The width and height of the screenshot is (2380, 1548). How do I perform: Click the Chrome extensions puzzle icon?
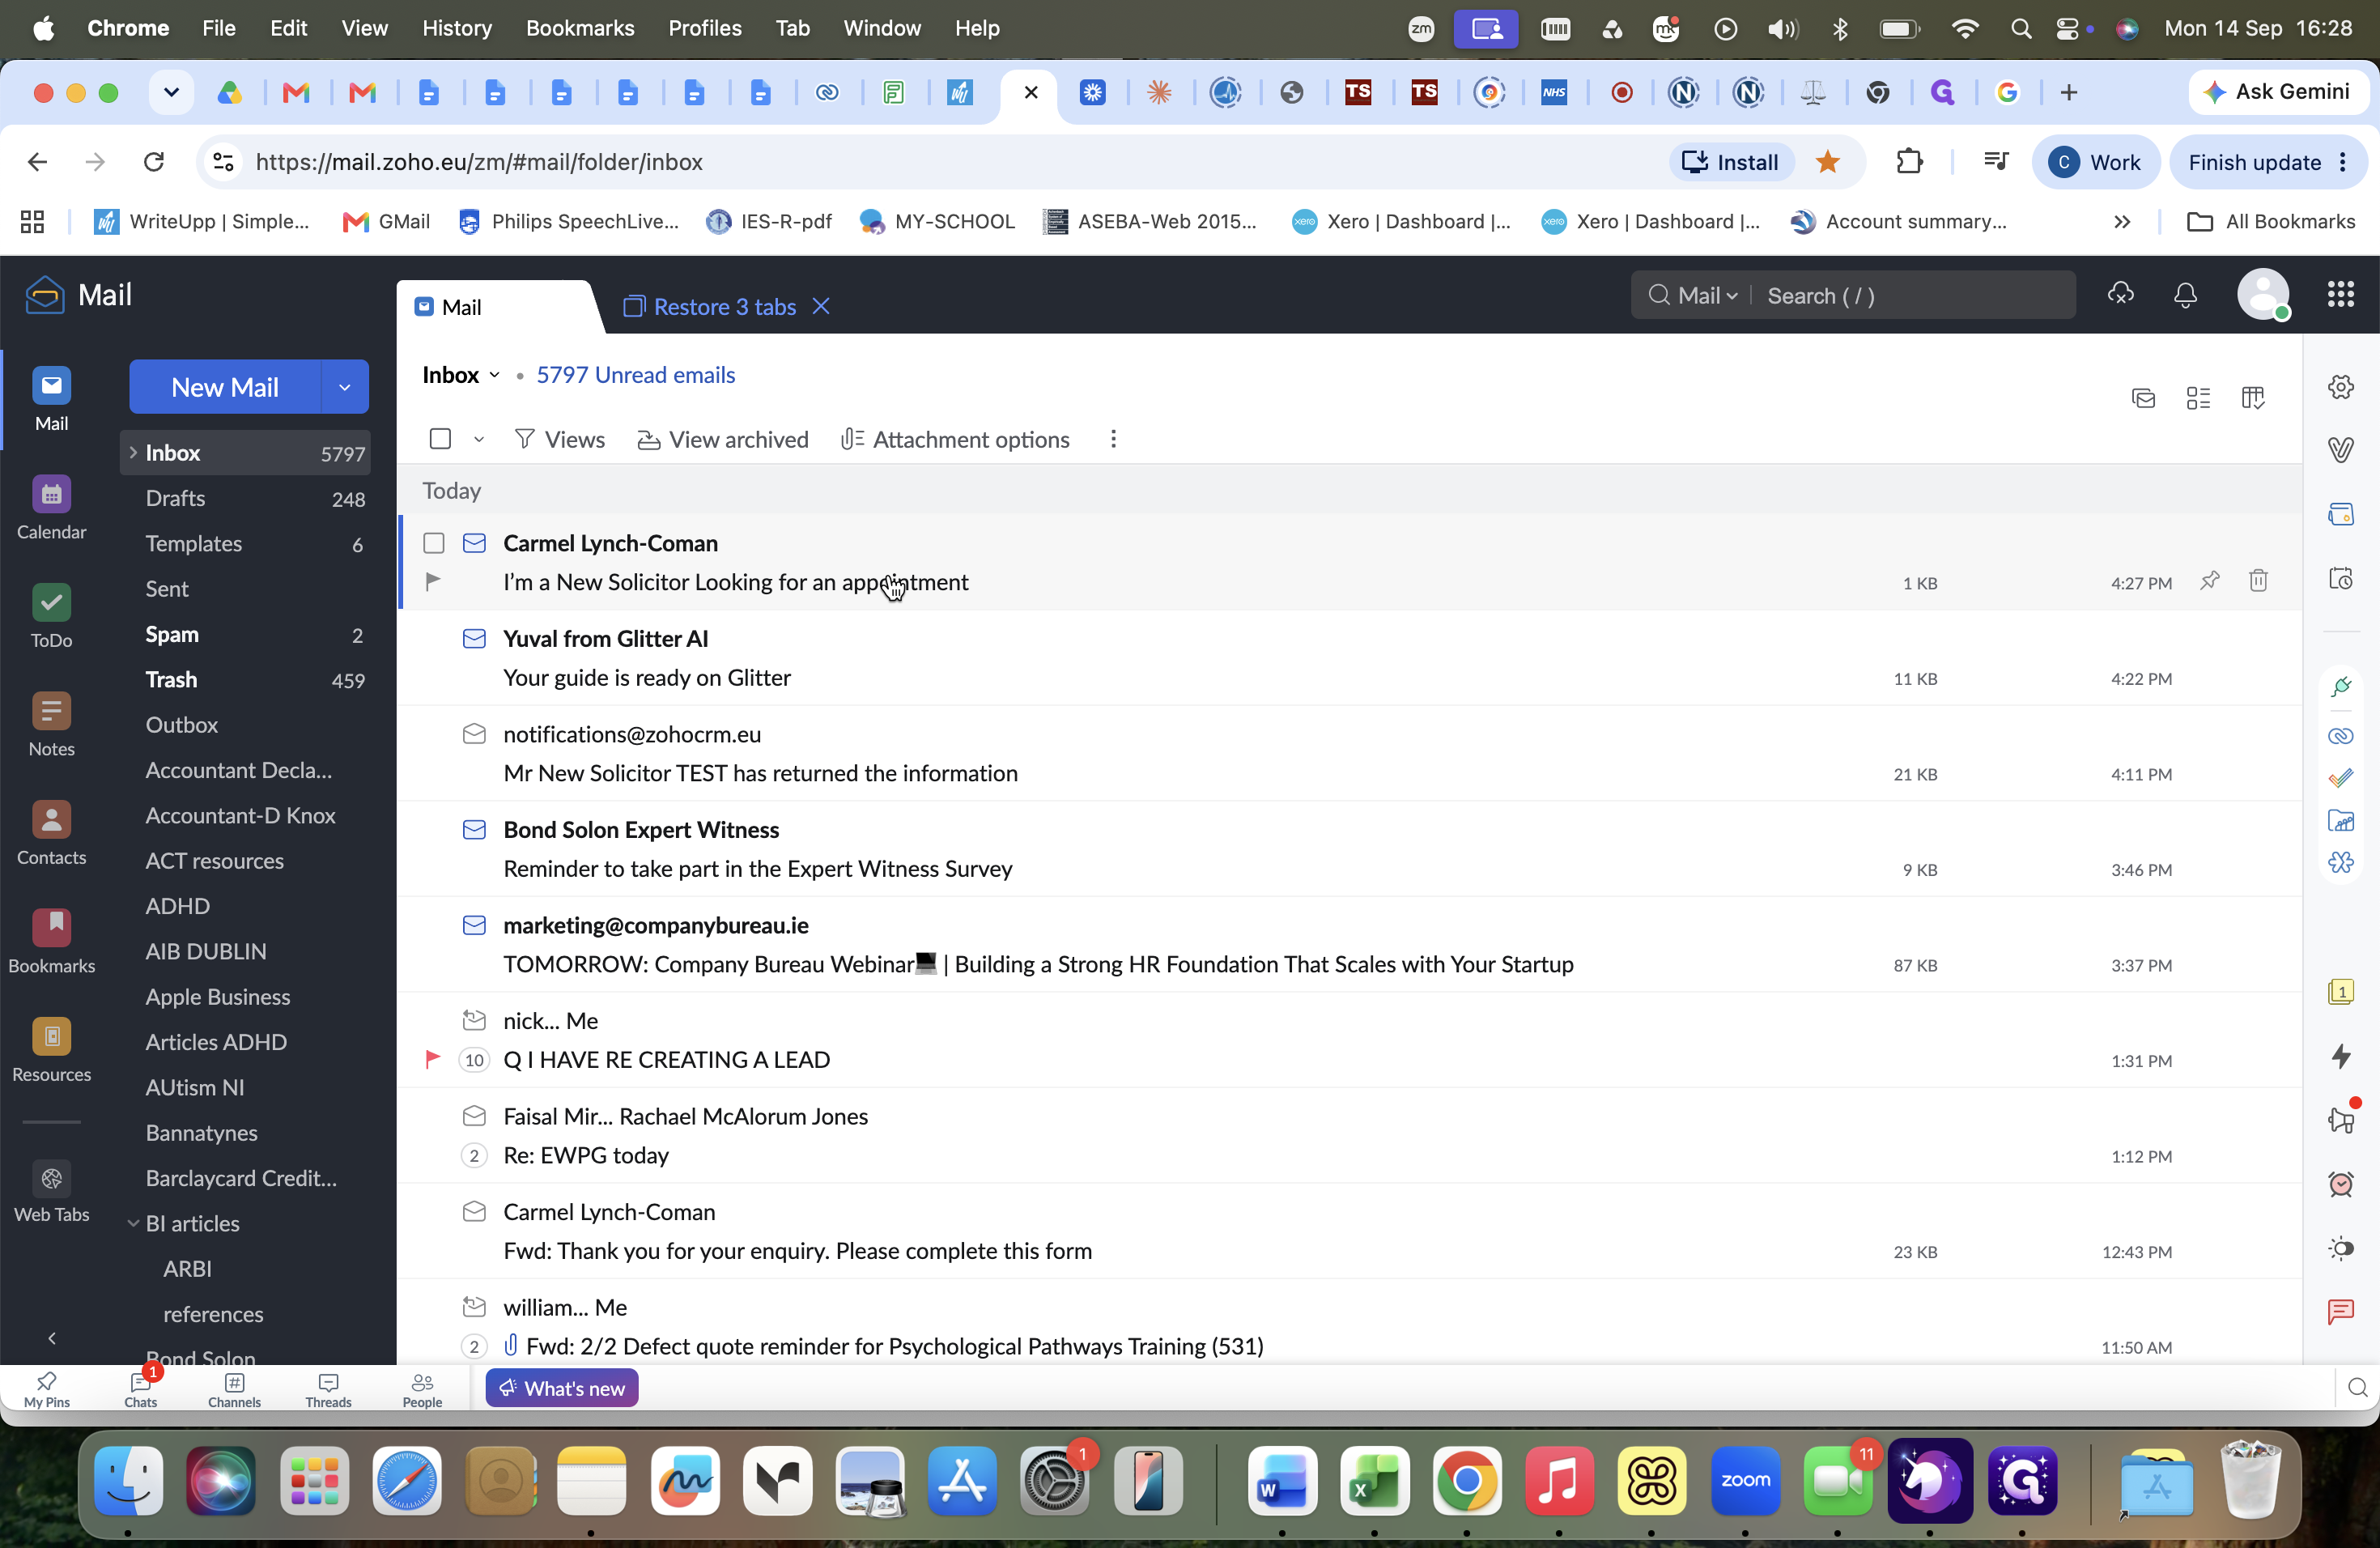(1909, 162)
